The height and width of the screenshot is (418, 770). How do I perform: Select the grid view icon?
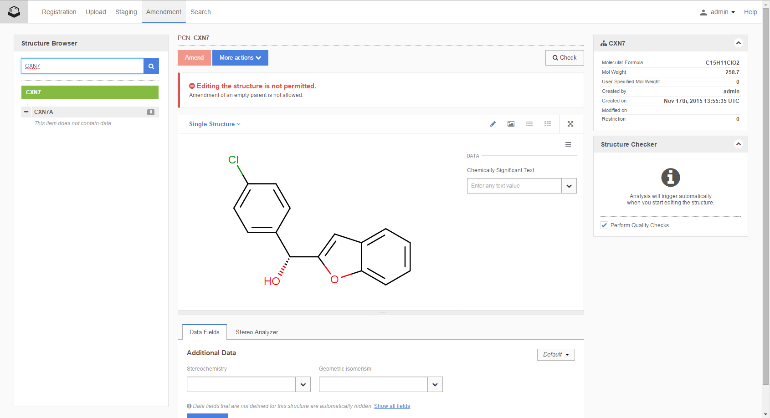click(547, 124)
